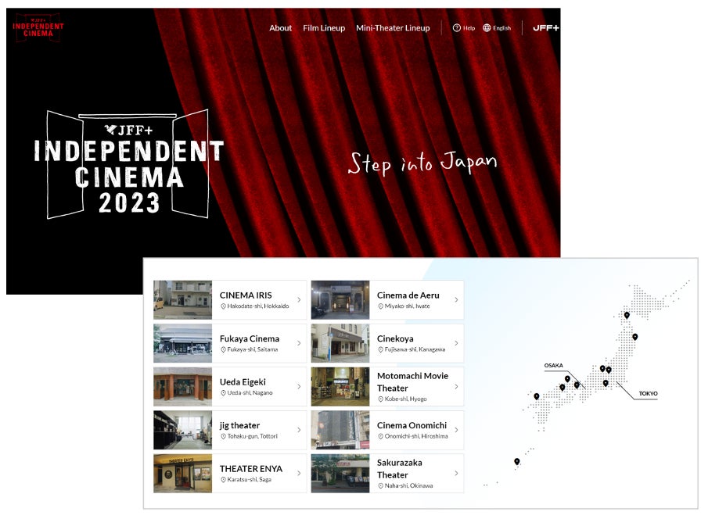Click the CINEMA IRIS building thumbnail
Screen dimensions: 701x519
point(182,299)
